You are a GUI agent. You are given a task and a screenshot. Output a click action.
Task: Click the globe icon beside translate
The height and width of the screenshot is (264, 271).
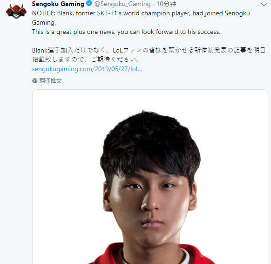pyautogui.click(x=35, y=80)
